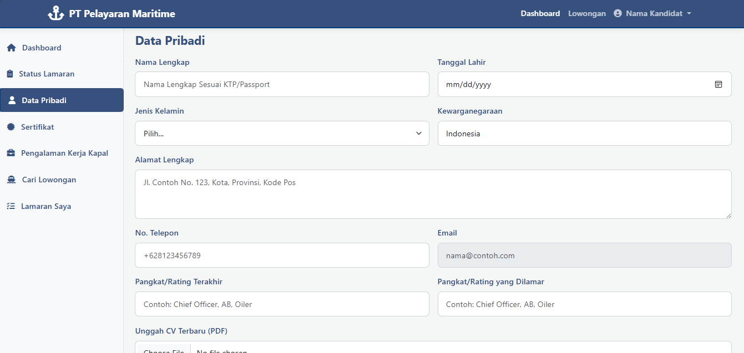Click the Alamat Lengkap text area
This screenshot has width=744, height=353.
tap(433, 194)
